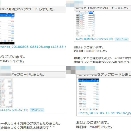
Task: Select the text ようございます。 above 18423円です。
Action: (x=13, y=57)
